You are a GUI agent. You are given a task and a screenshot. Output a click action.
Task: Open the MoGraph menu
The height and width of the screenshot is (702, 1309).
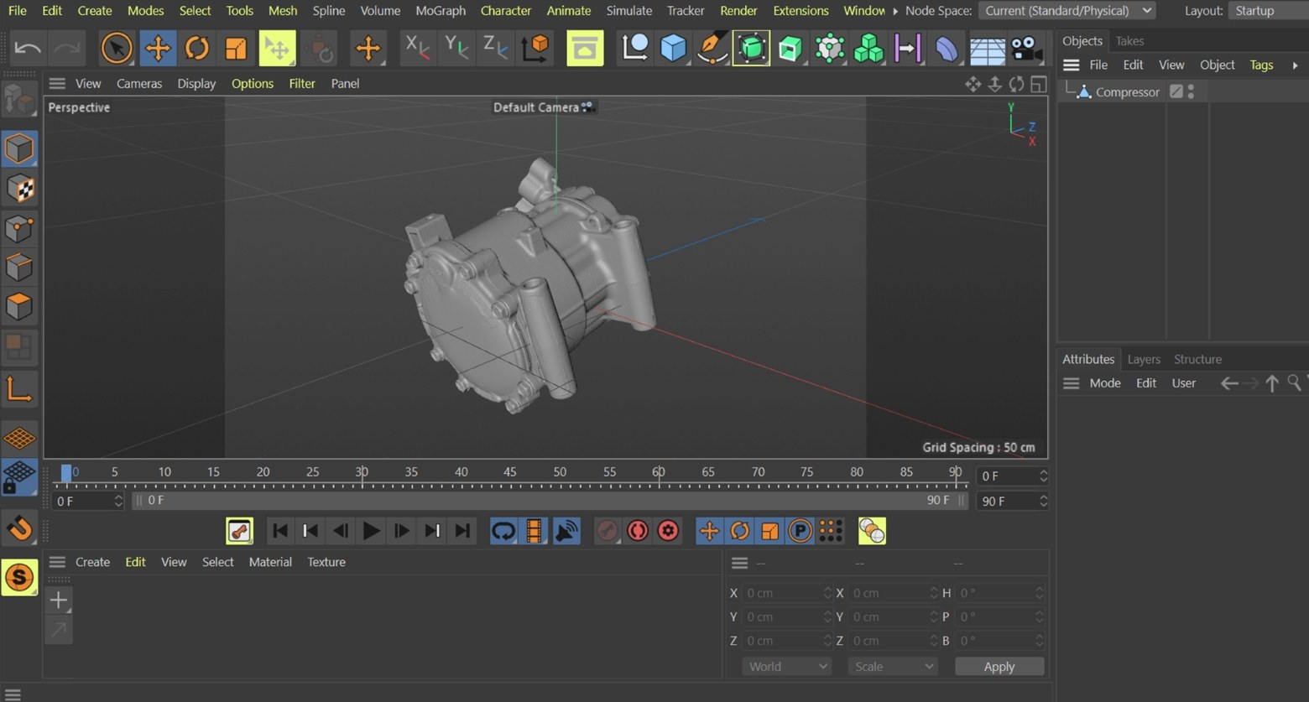click(441, 11)
